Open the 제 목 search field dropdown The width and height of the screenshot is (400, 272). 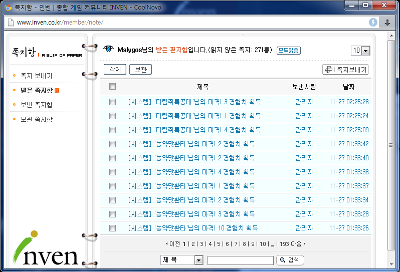(182, 260)
